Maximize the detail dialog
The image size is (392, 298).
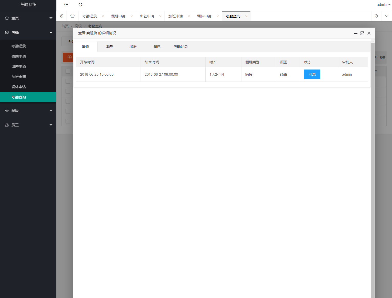(x=362, y=33)
